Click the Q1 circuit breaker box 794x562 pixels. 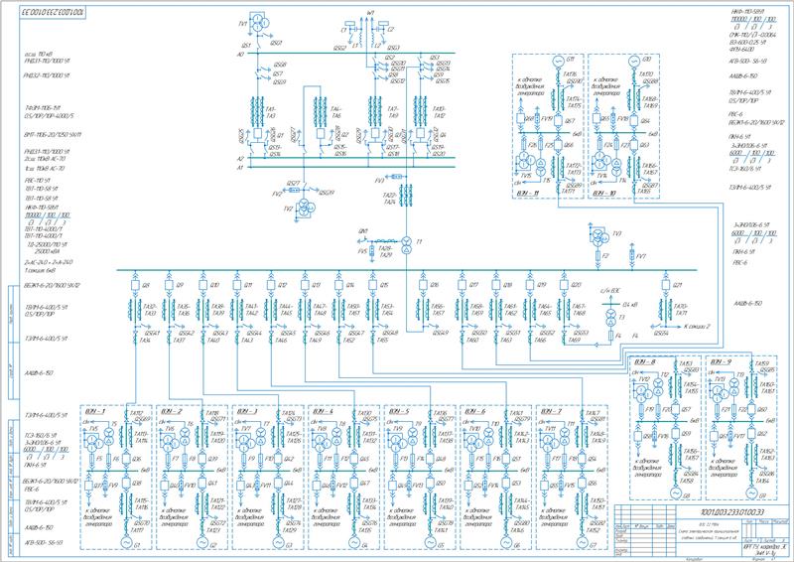click(x=257, y=134)
